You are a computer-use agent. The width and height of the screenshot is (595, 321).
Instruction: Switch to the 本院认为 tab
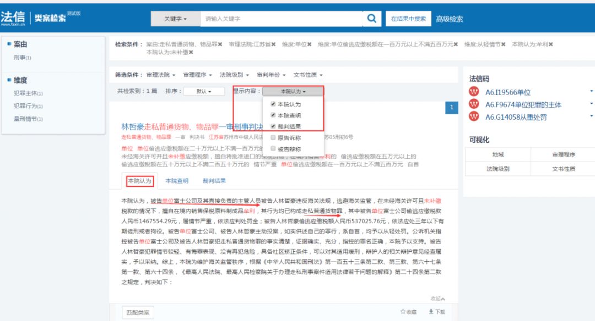click(x=139, y=181)
